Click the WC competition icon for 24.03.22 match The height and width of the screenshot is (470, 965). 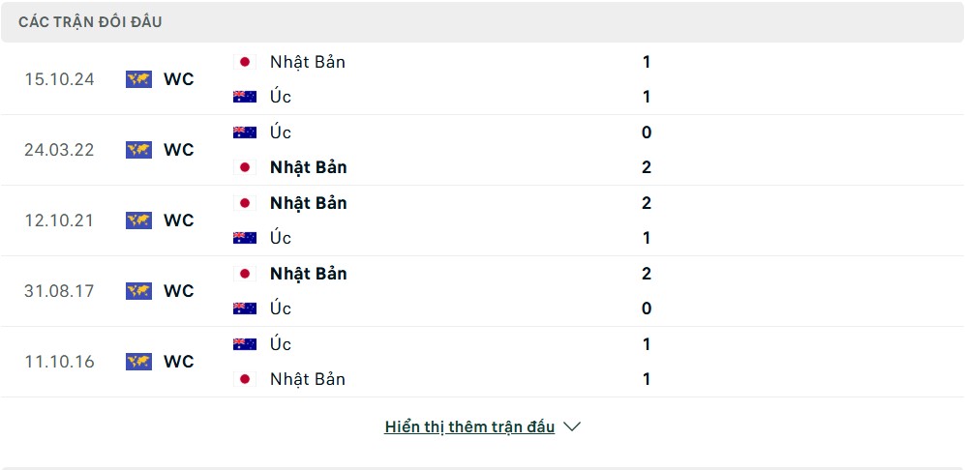click(138, 150)
